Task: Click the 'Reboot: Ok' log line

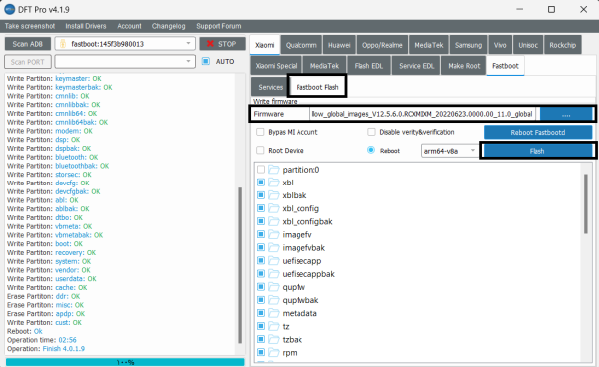Action: pyautogui.click(x=25, y=331)
